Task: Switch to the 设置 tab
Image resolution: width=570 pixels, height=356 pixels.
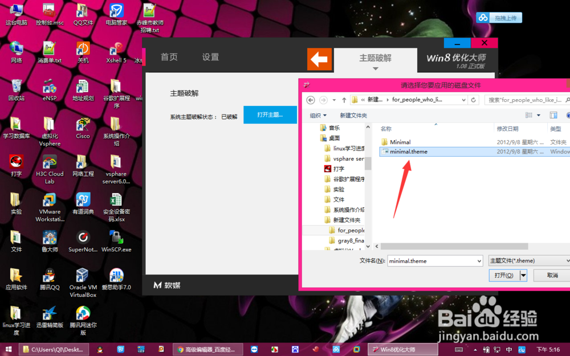Action: pyautogui.click(x=210, y=57)
